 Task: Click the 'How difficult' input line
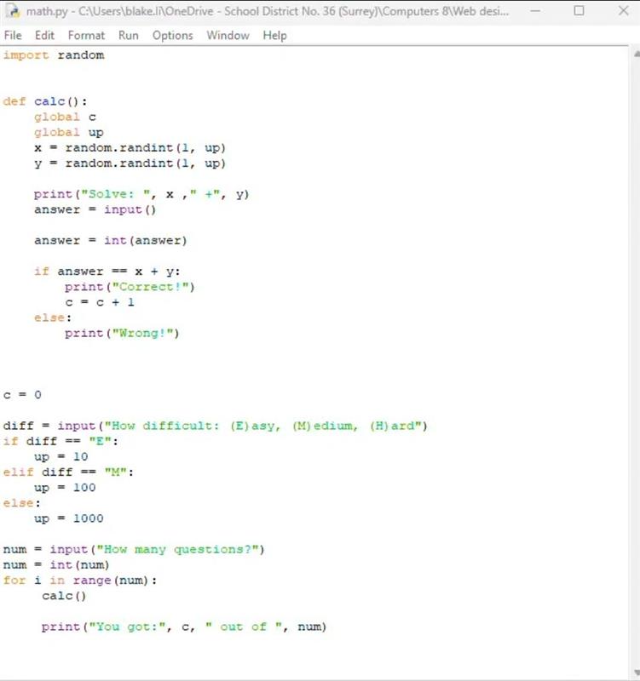pos(216,426)
